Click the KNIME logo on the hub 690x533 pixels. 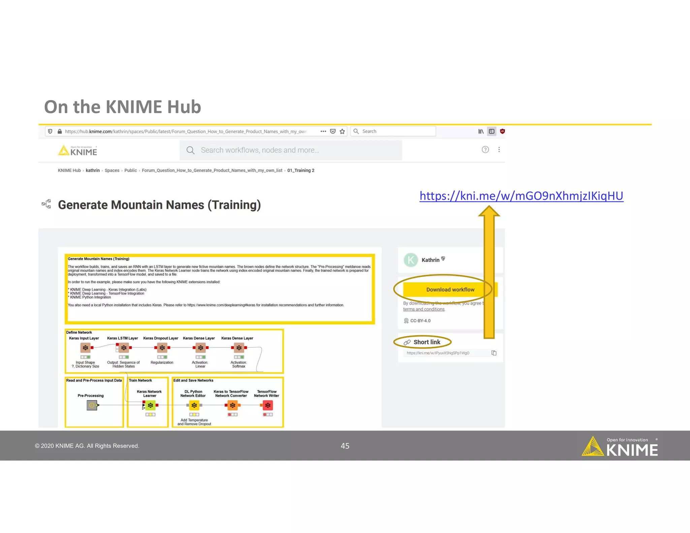(77, 151)
